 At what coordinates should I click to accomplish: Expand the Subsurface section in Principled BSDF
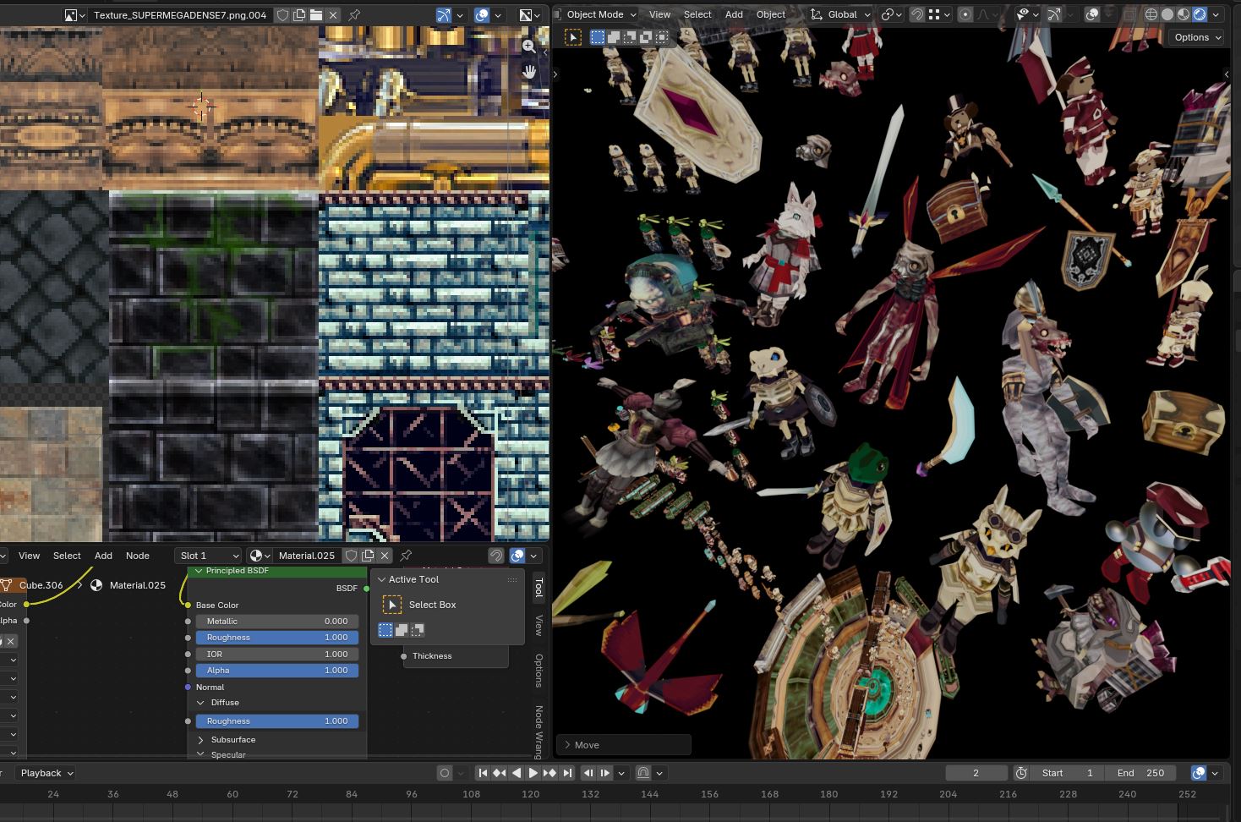[x=200, y=740]
